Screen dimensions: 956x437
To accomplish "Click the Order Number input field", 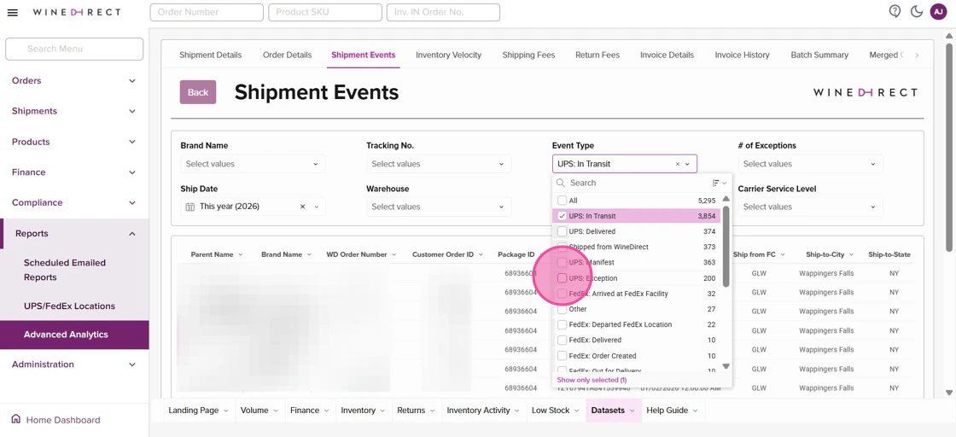I will 207,12.
